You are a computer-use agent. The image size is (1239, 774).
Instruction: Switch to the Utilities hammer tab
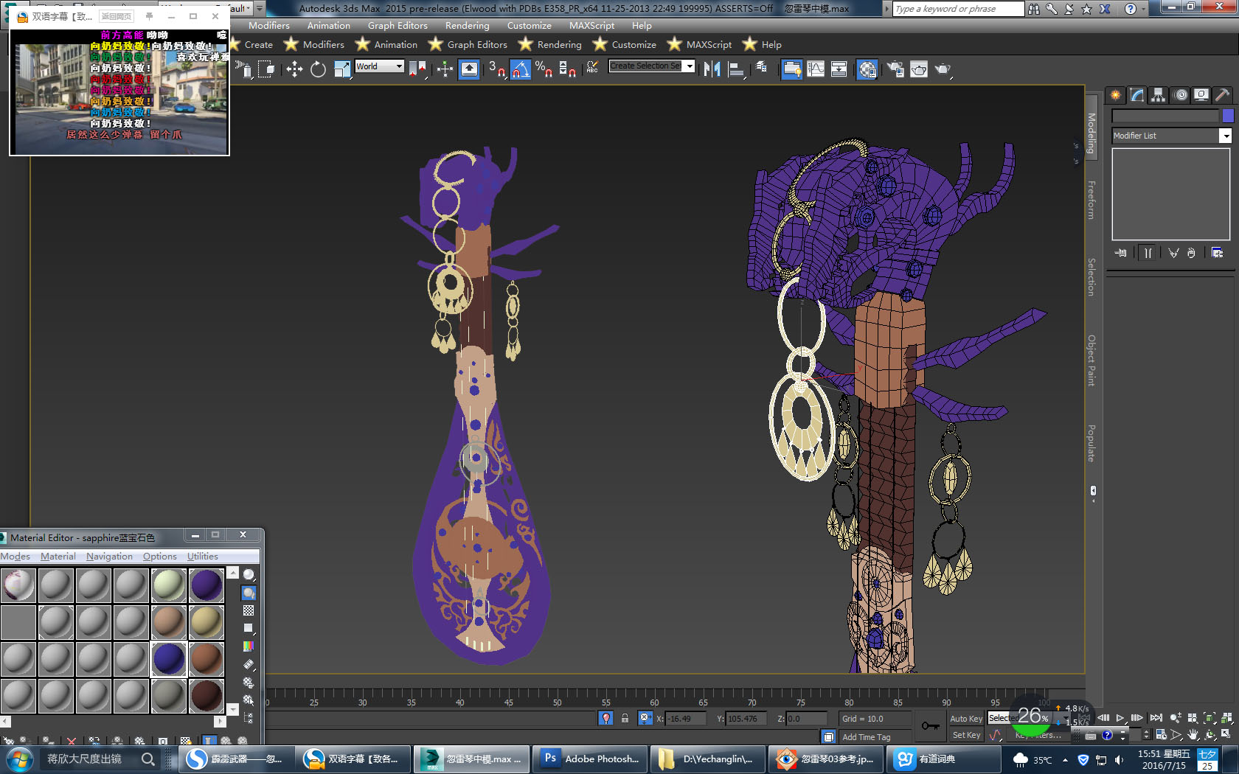click(x=1223, y=95)
